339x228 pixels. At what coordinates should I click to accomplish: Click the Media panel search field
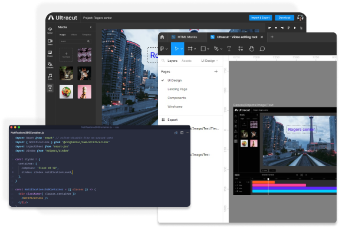75,41
